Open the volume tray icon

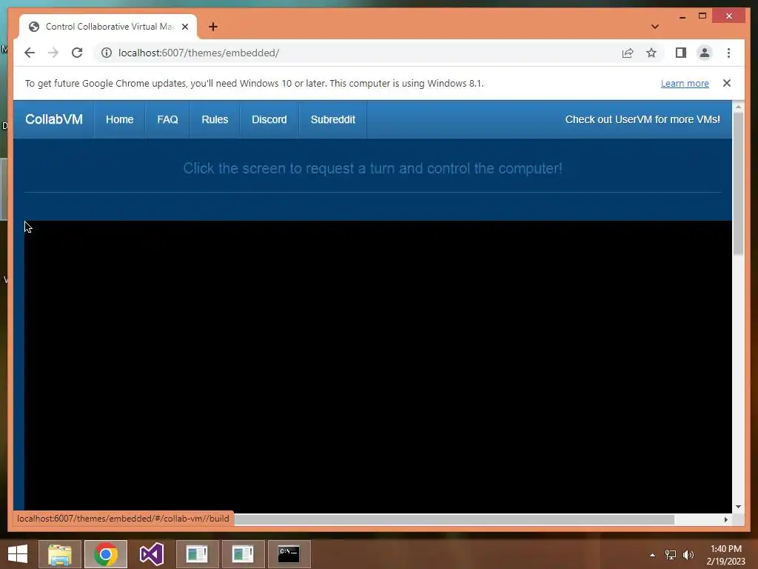tap(688, 555)
